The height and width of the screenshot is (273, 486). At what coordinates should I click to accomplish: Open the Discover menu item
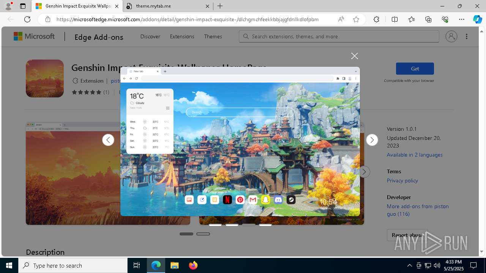tap(150, 36)
